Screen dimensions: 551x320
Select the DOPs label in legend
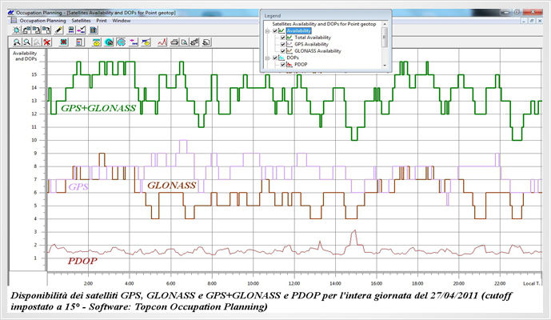(x=293, y=58)
